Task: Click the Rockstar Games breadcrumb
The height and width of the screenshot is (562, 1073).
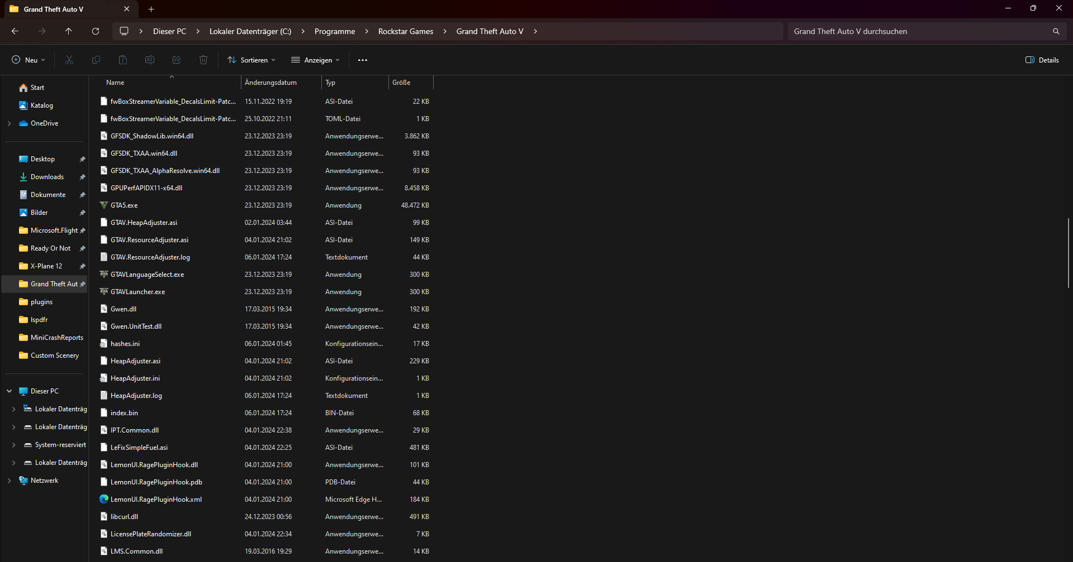Action: pos(406,31)
